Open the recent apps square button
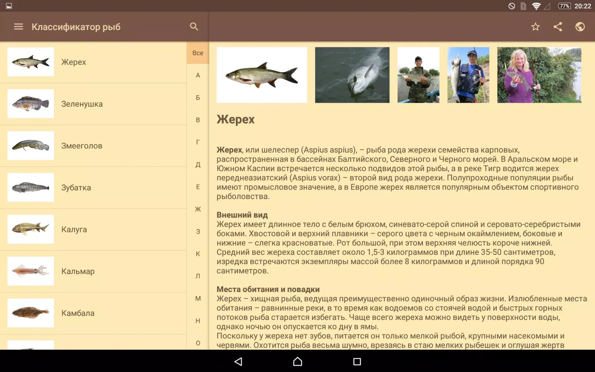595x372 pixels. [357, 362]
